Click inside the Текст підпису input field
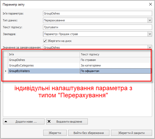Screen dimensions: 155x139 click(x=98, y=27)
